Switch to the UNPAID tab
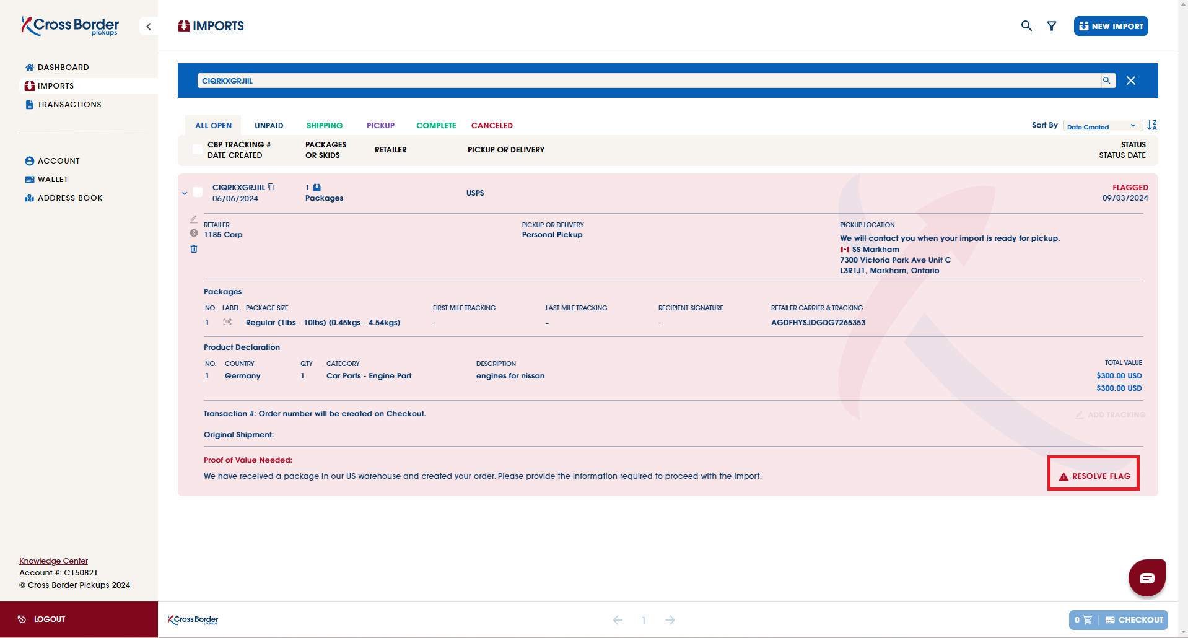The image size is (1188, 638). [269, 125]
